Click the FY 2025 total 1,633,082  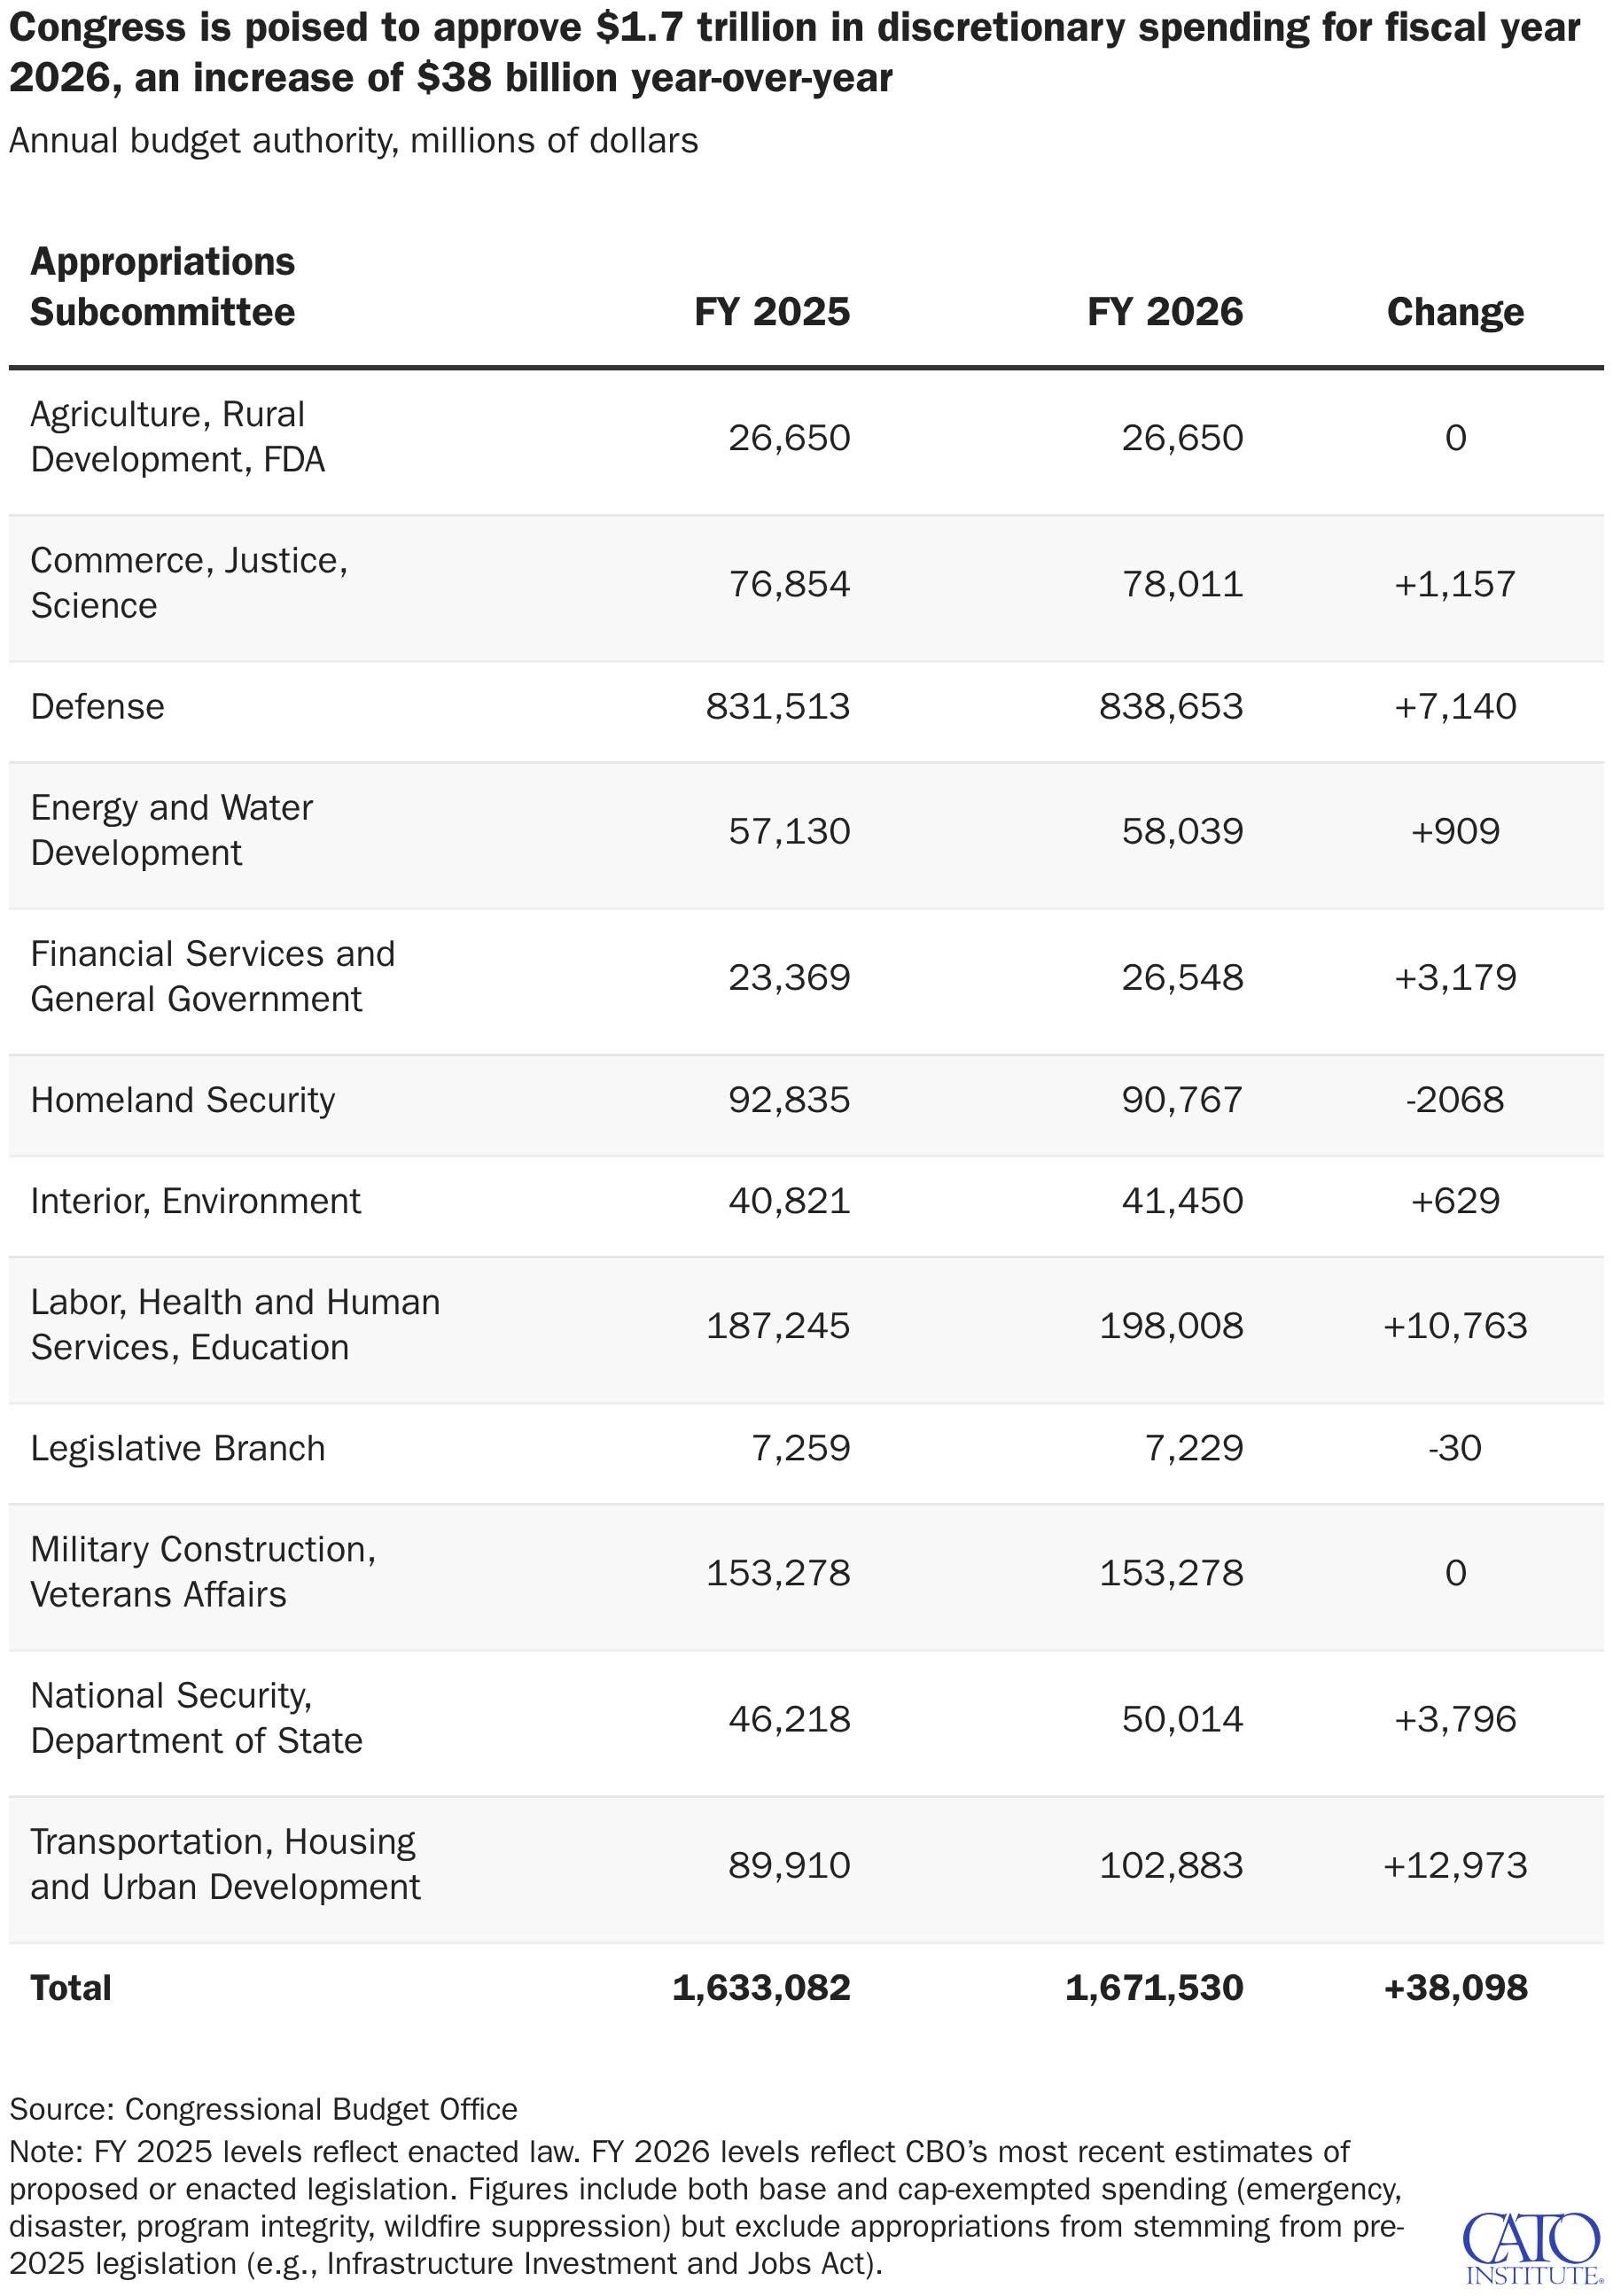[761, 1987]
